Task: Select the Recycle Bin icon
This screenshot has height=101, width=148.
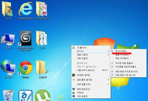Action: click(x=8, y=95)
